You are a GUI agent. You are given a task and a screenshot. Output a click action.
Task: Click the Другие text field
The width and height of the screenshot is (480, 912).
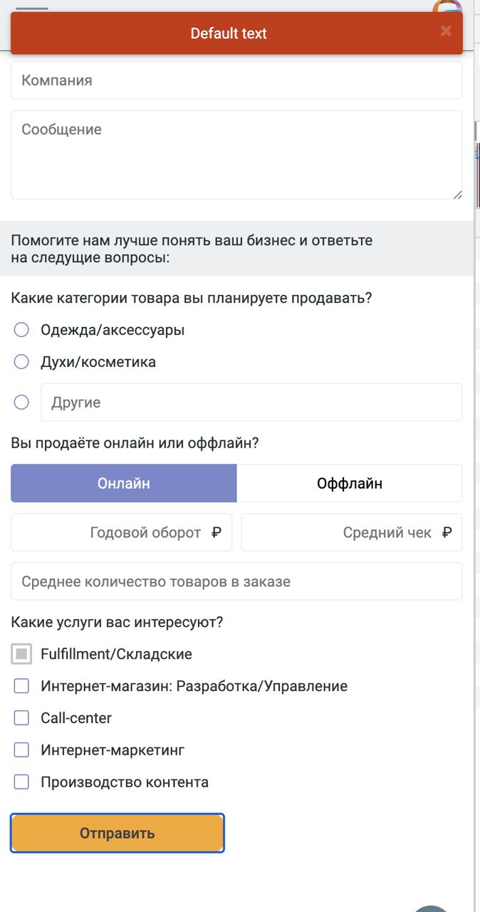pos(251,403)
